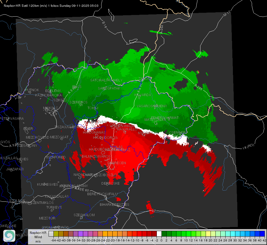Image resolution: width=267 pixels, height=245 pixels.
Task: Select the MEZŐCSÁT label
Action: 59,137
